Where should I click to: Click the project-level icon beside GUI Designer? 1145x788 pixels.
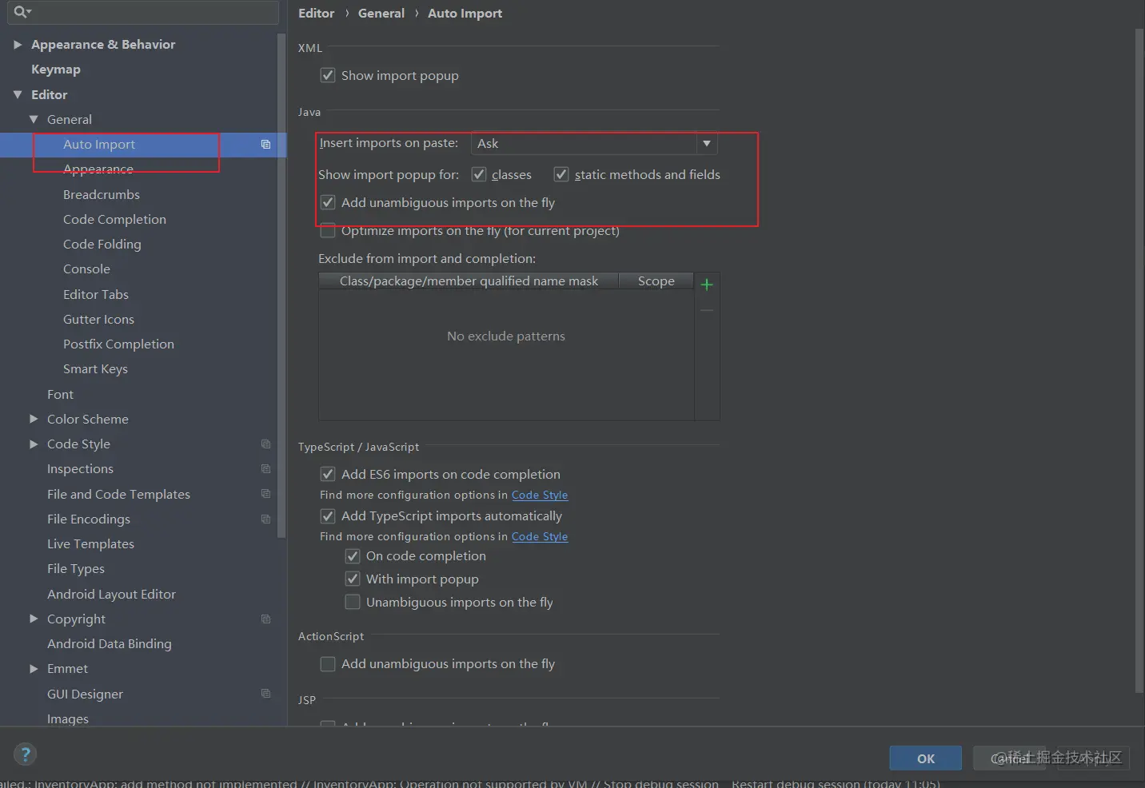pyautogui.click(x=265, y=694)
